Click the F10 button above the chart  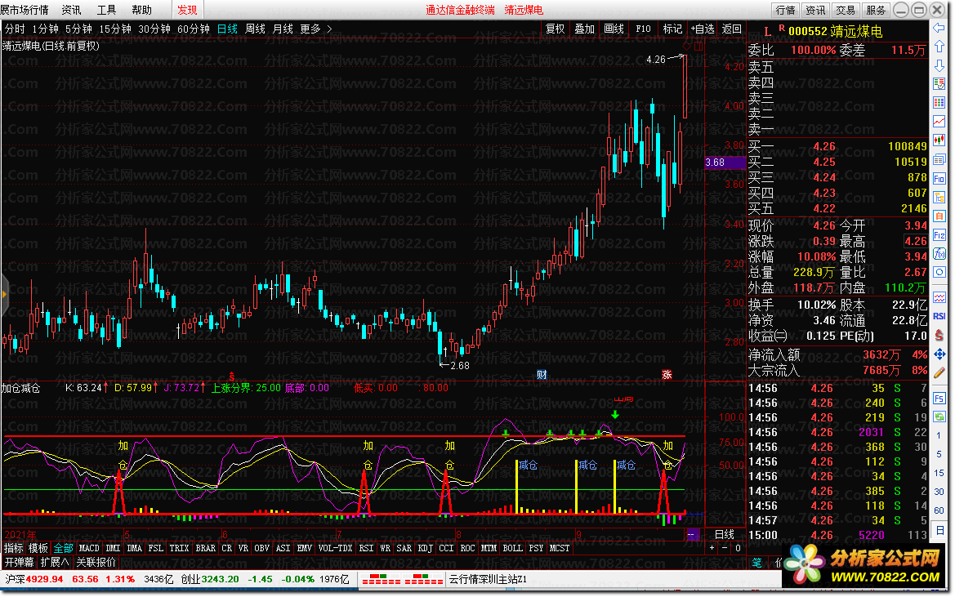tap(643, 29)
